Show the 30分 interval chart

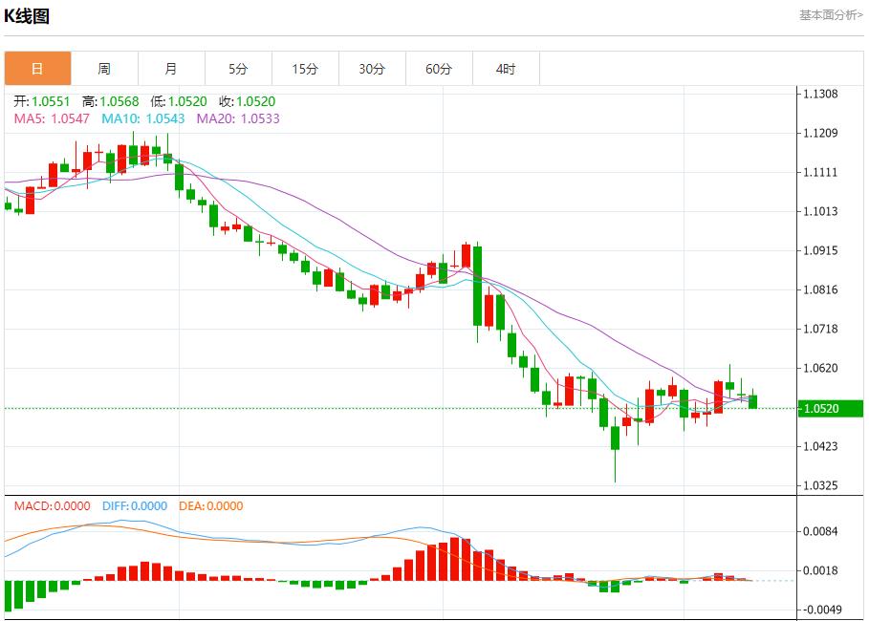coord(372,69)
